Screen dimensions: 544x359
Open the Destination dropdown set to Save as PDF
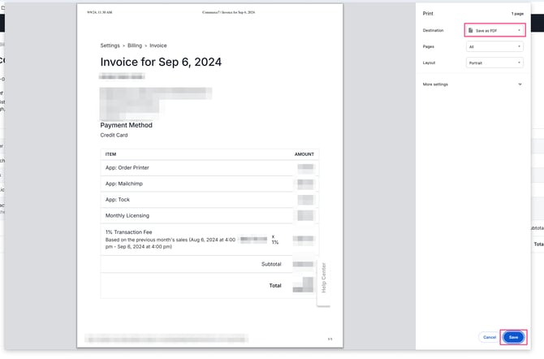(x=494, y=30)
